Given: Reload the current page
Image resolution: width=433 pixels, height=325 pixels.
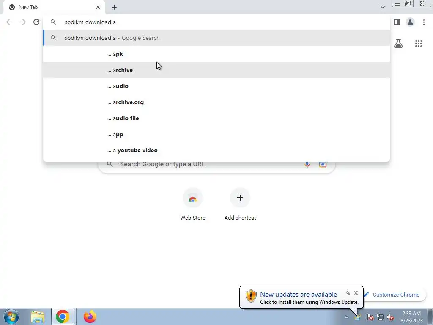Looking at the screenshot, I should click(x=36, y=22).
